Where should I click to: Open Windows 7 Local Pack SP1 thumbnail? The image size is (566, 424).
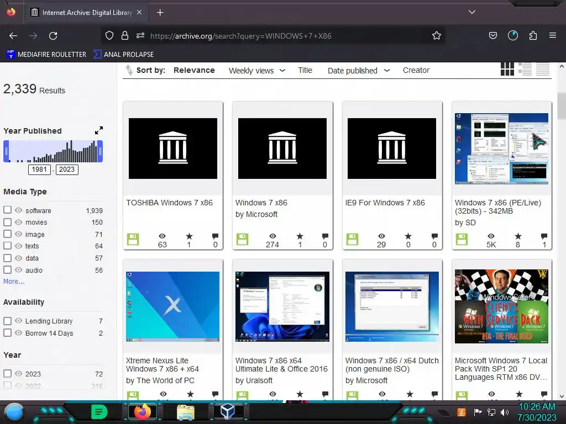pyautogui.click(x=501, y=306)
